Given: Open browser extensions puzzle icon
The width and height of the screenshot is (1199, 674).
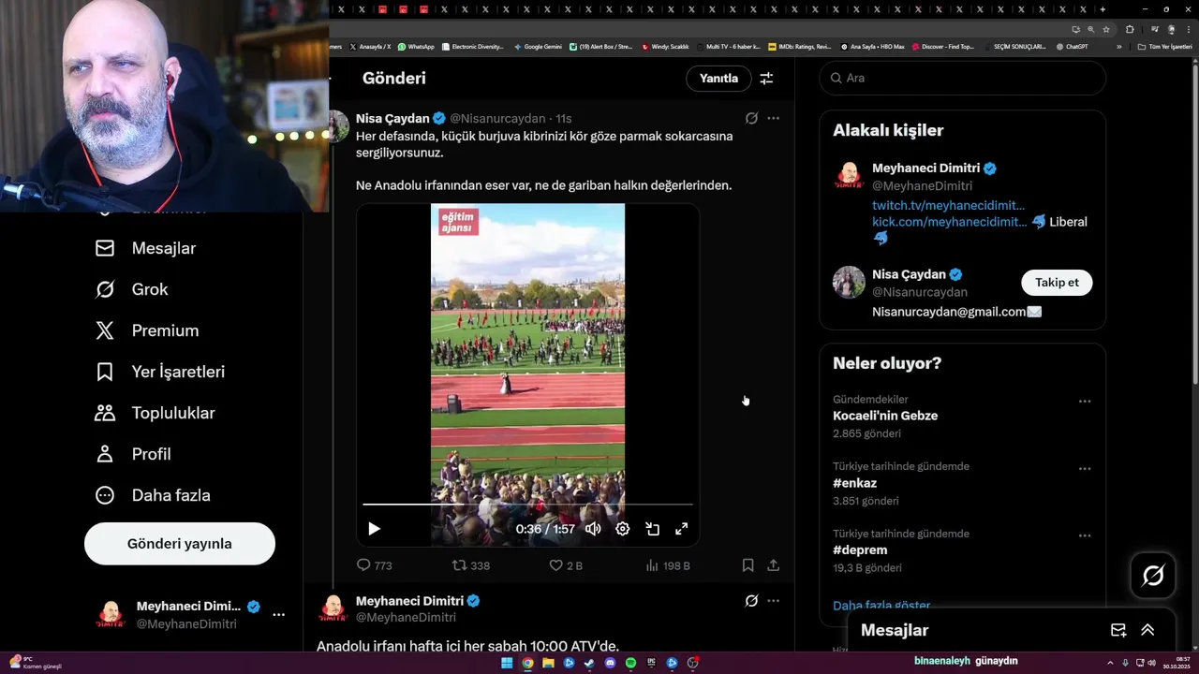Looking at the screenshot, I should pyautogui.click(x=1130, y=29).
